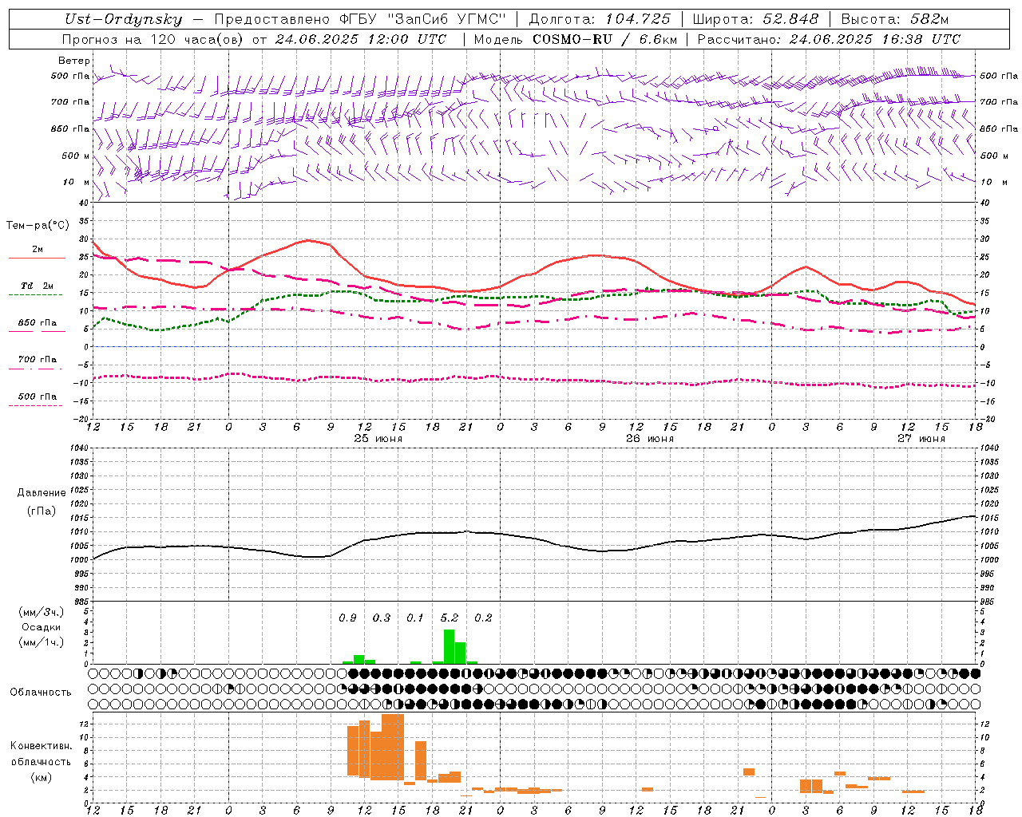Click the Рассчитано: 24.06.2025 16:38 UTC timestamp
The height and width of the screenshot is (817, 1022).
829,39
